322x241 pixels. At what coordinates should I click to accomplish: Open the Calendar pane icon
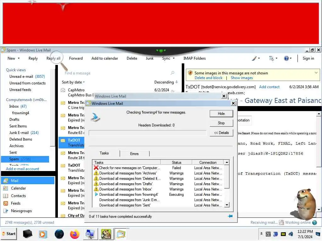coord(6,188)
